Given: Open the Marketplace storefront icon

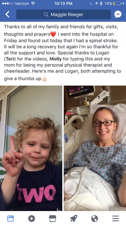Looking at the screenshot, I should [x=52, y=218].
